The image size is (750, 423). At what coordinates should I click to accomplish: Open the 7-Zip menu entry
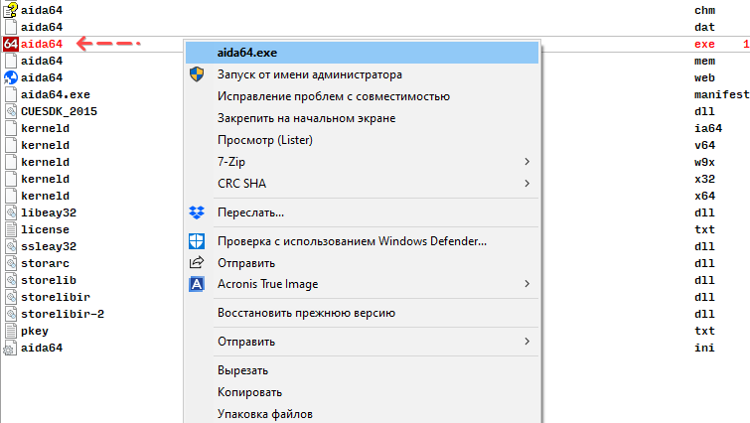pyautogui.click(x=362, y=162)
